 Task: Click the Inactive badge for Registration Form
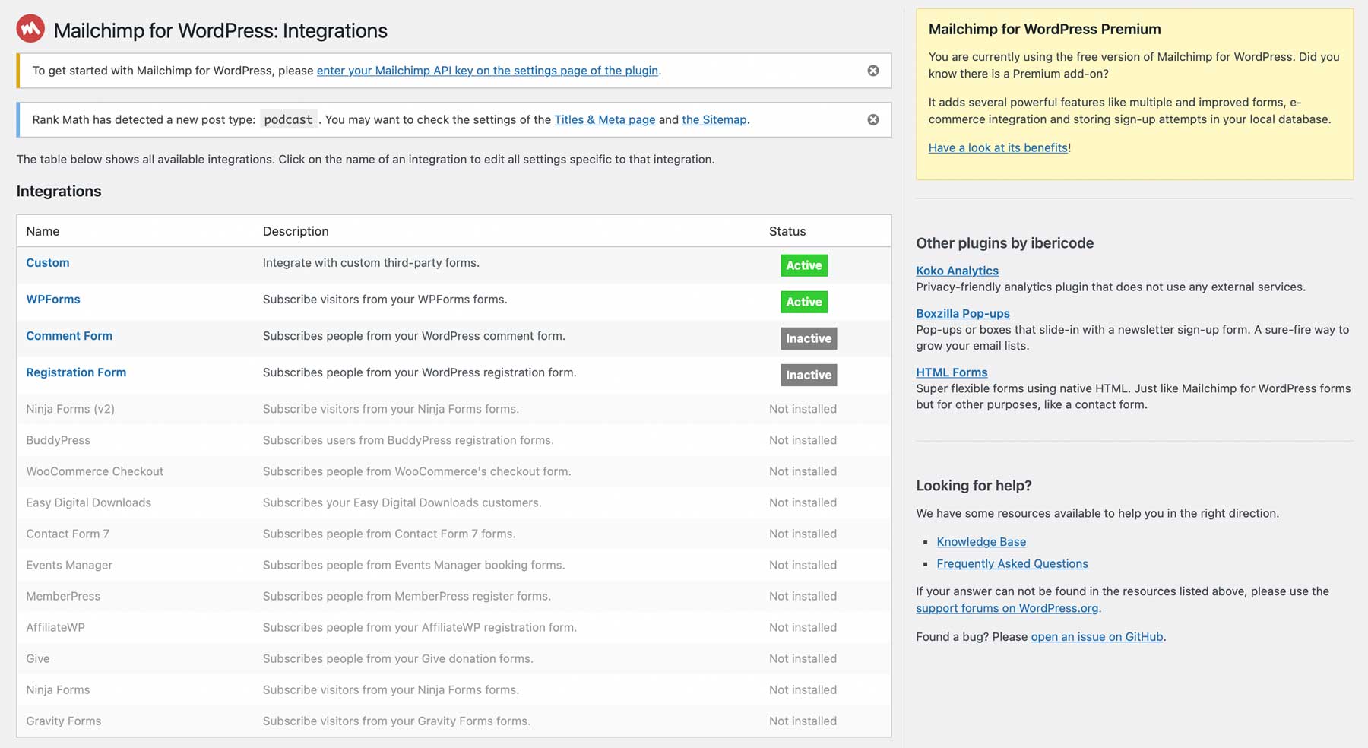(x=809, y=375)
